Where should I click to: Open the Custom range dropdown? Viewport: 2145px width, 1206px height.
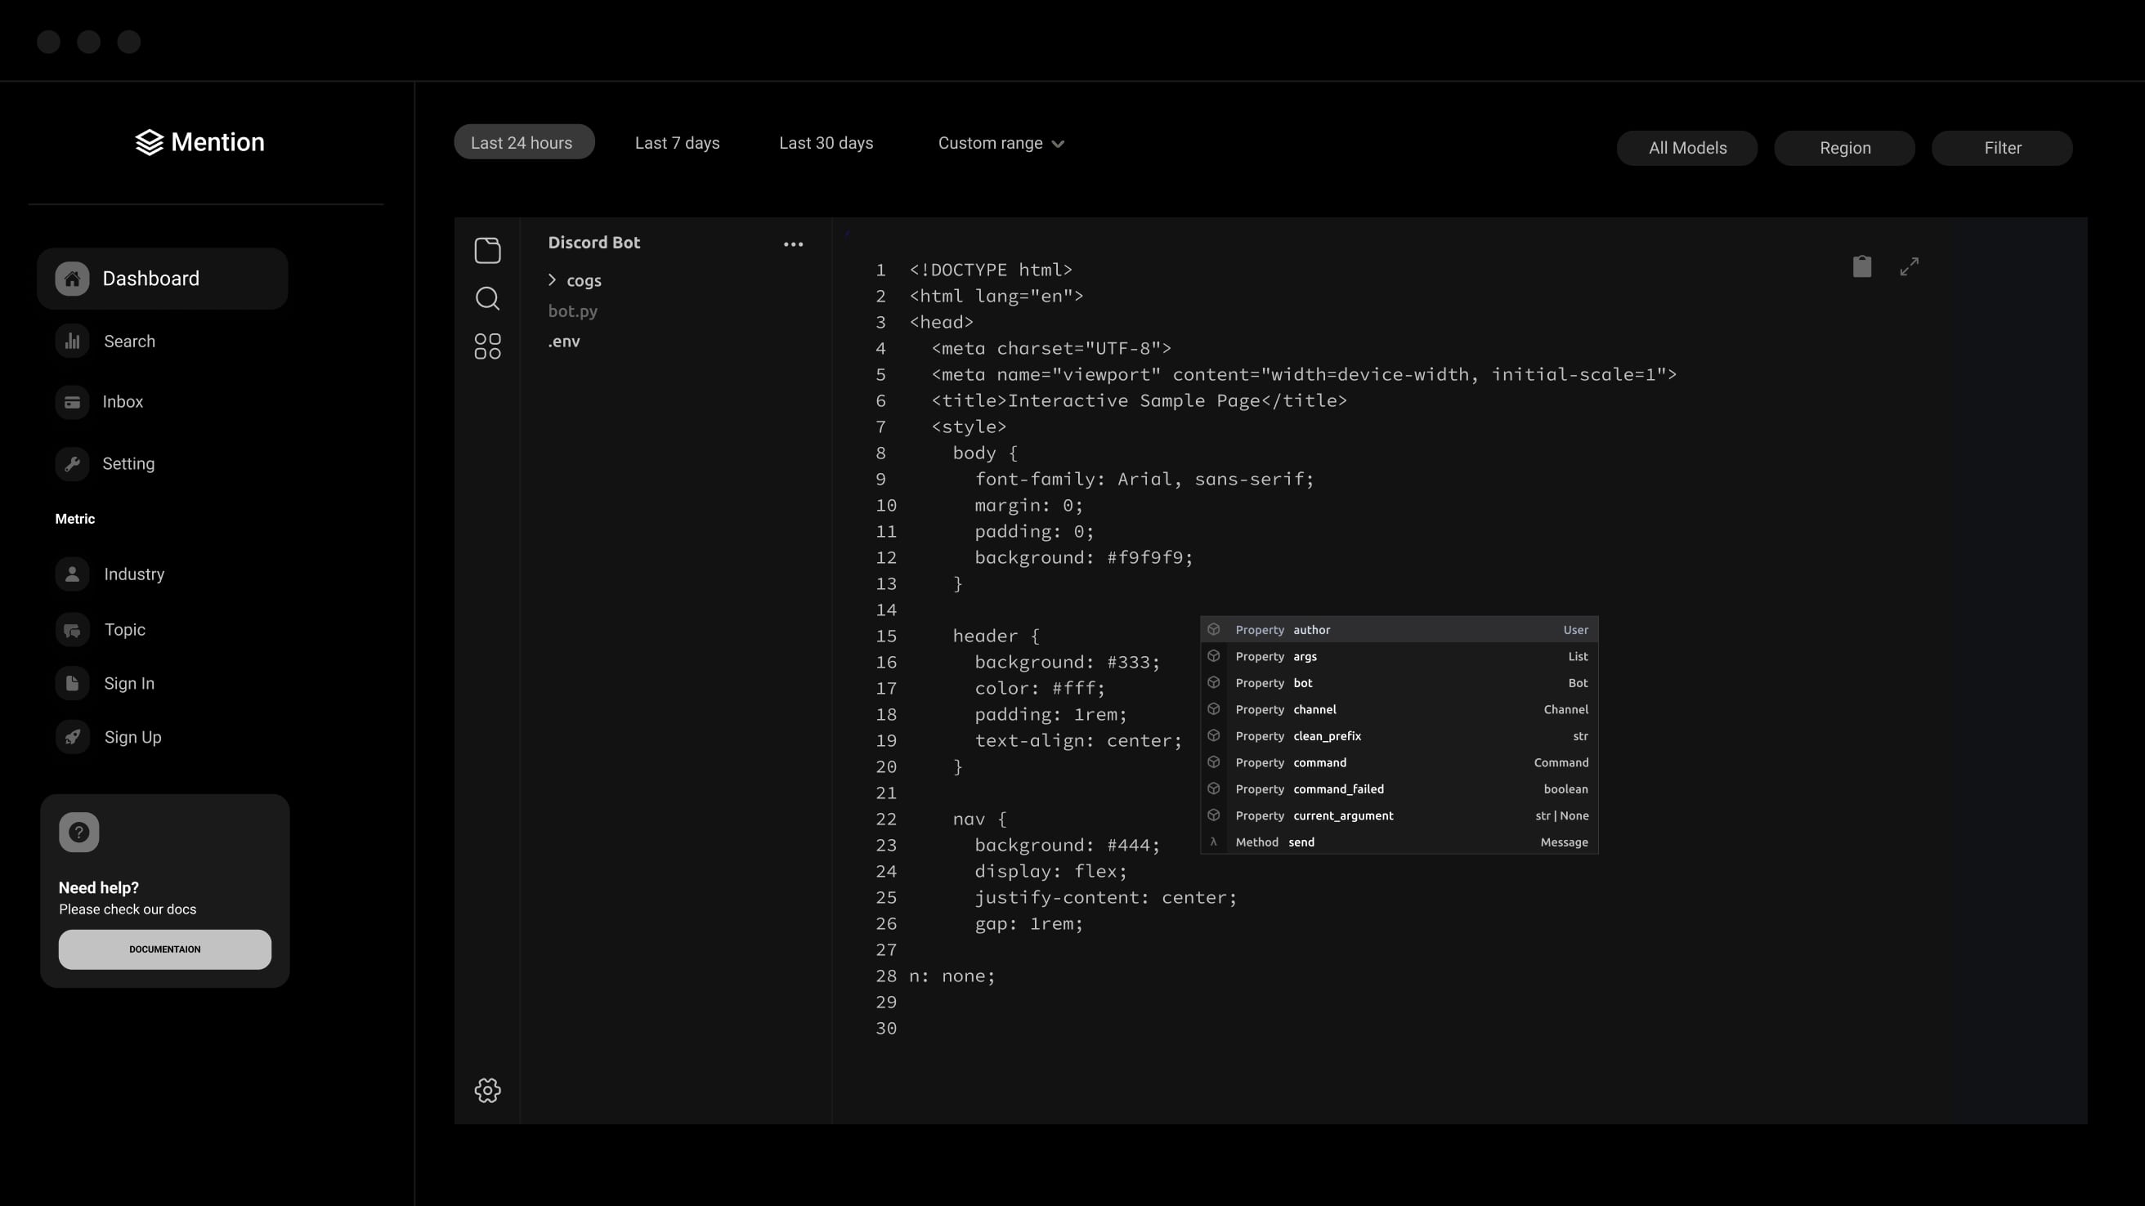tap(1000, 143)
